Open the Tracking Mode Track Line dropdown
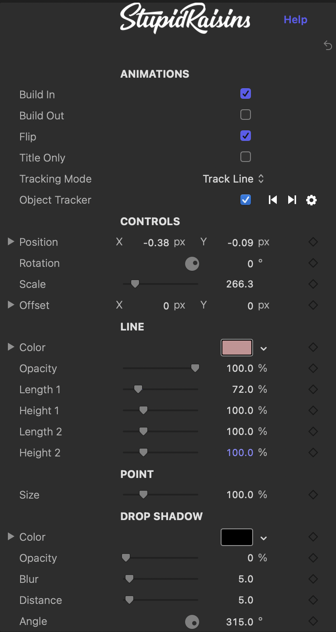 pyautogui.click(x=233, y=179)
